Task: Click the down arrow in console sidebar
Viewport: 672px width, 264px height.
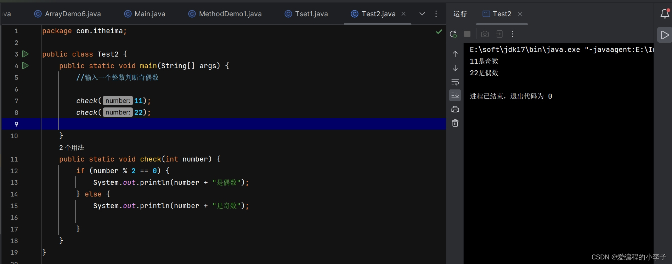Action: (x=455, y=68)
